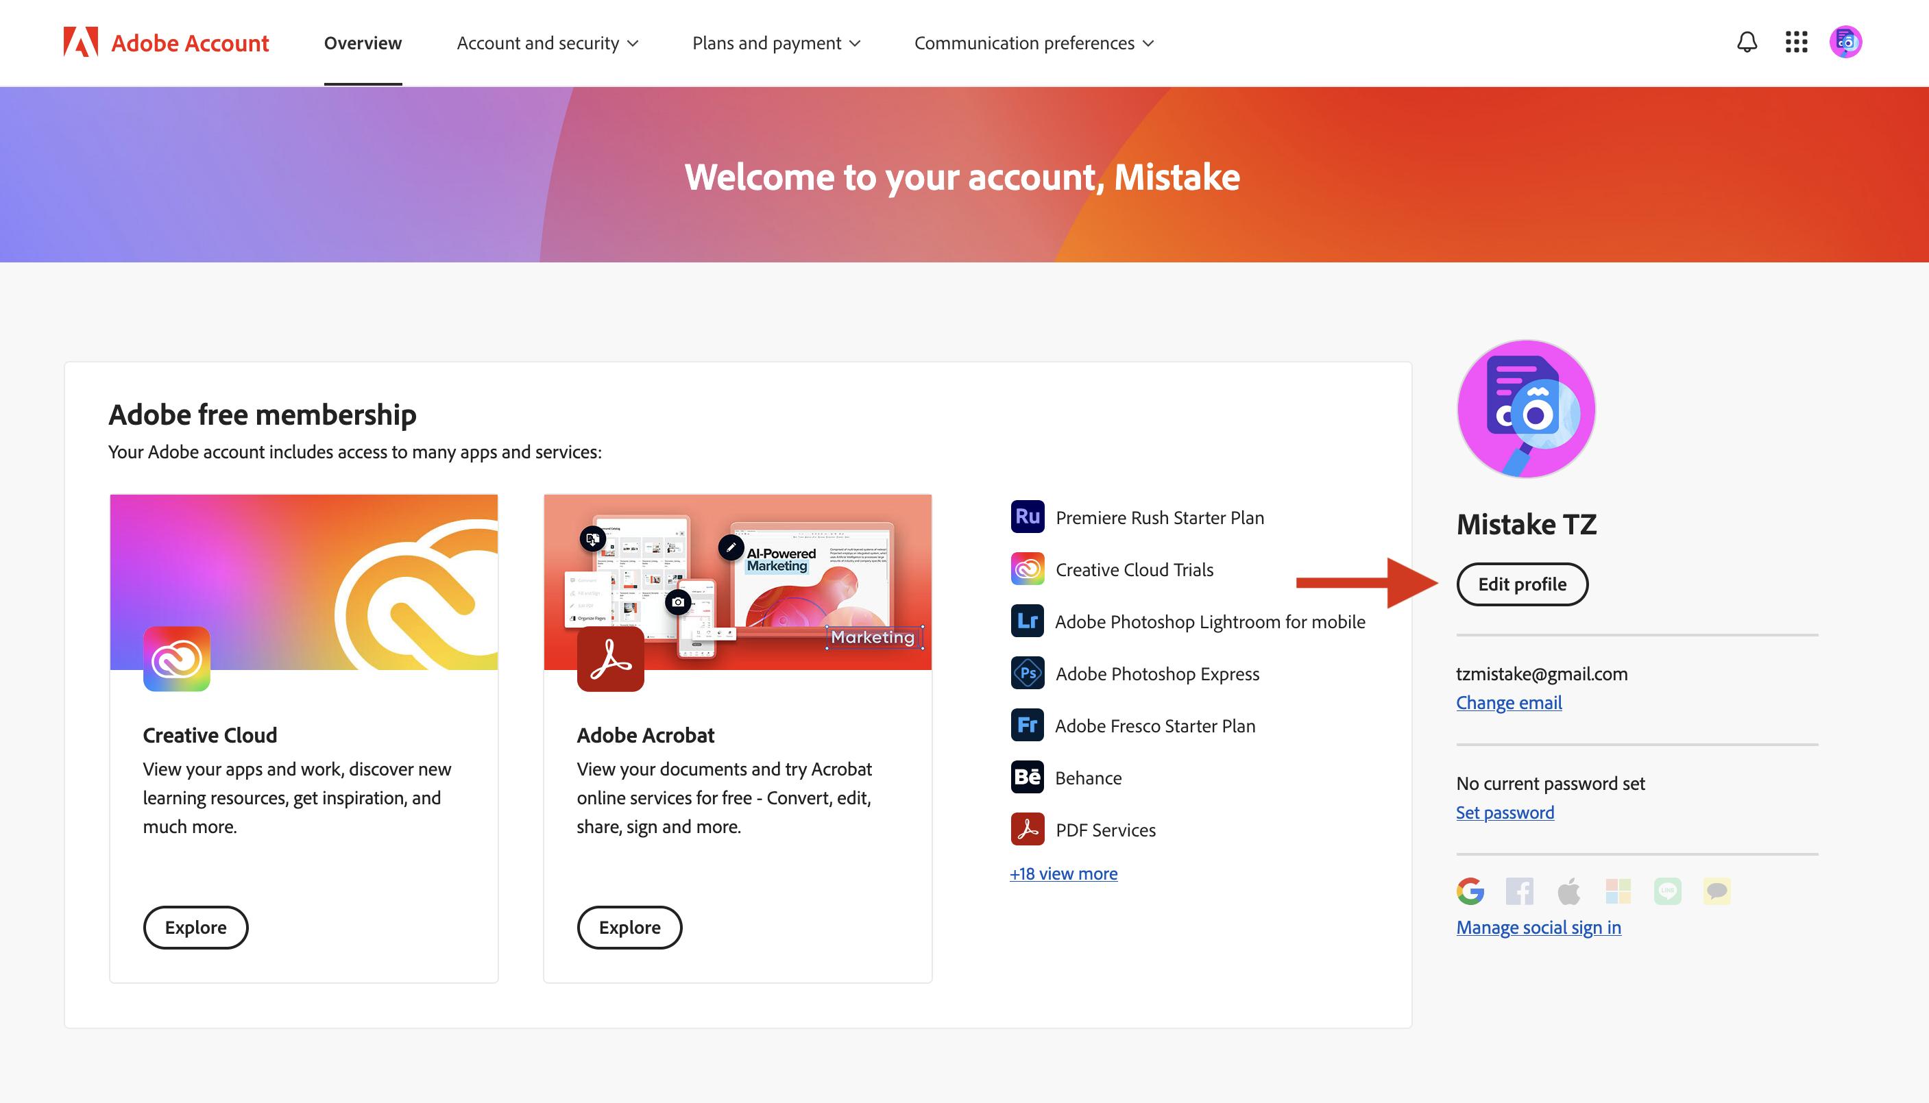Click the Lightroom for mobile icon
The height and width of the screenshot is (1103, 1929).
[x=1027, y=621]
